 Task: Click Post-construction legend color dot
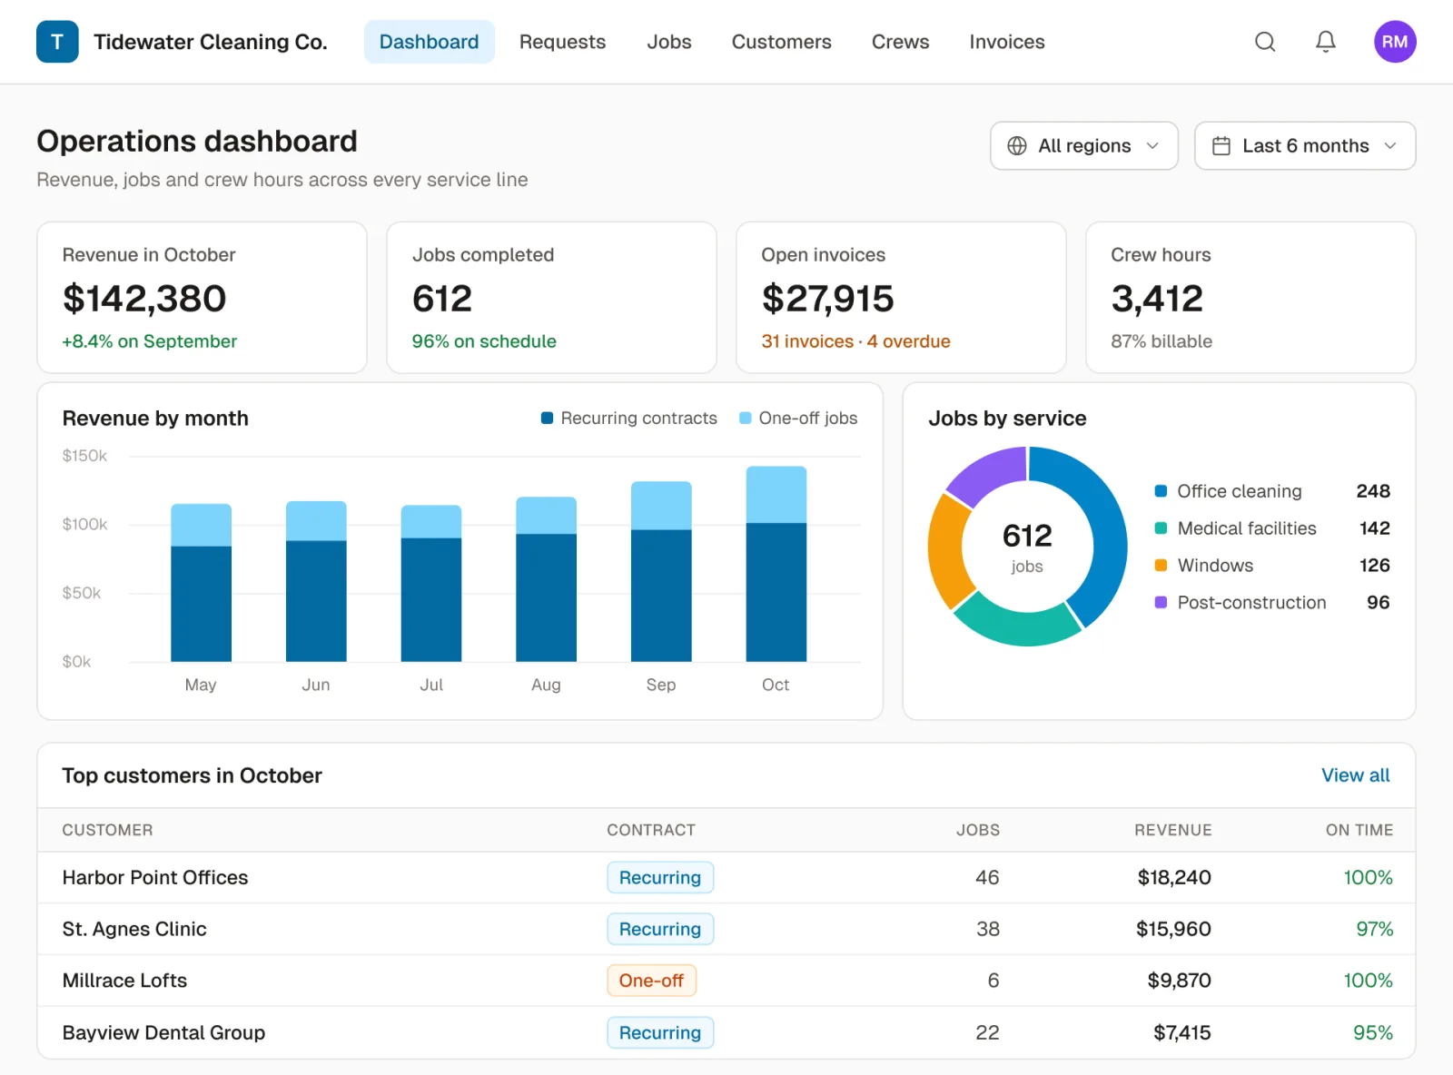pos(1161,603)
